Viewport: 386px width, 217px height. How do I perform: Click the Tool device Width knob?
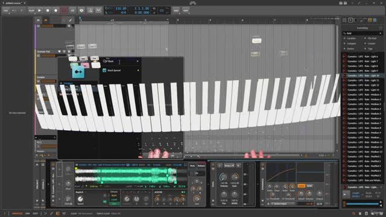(x=235, y=195)
